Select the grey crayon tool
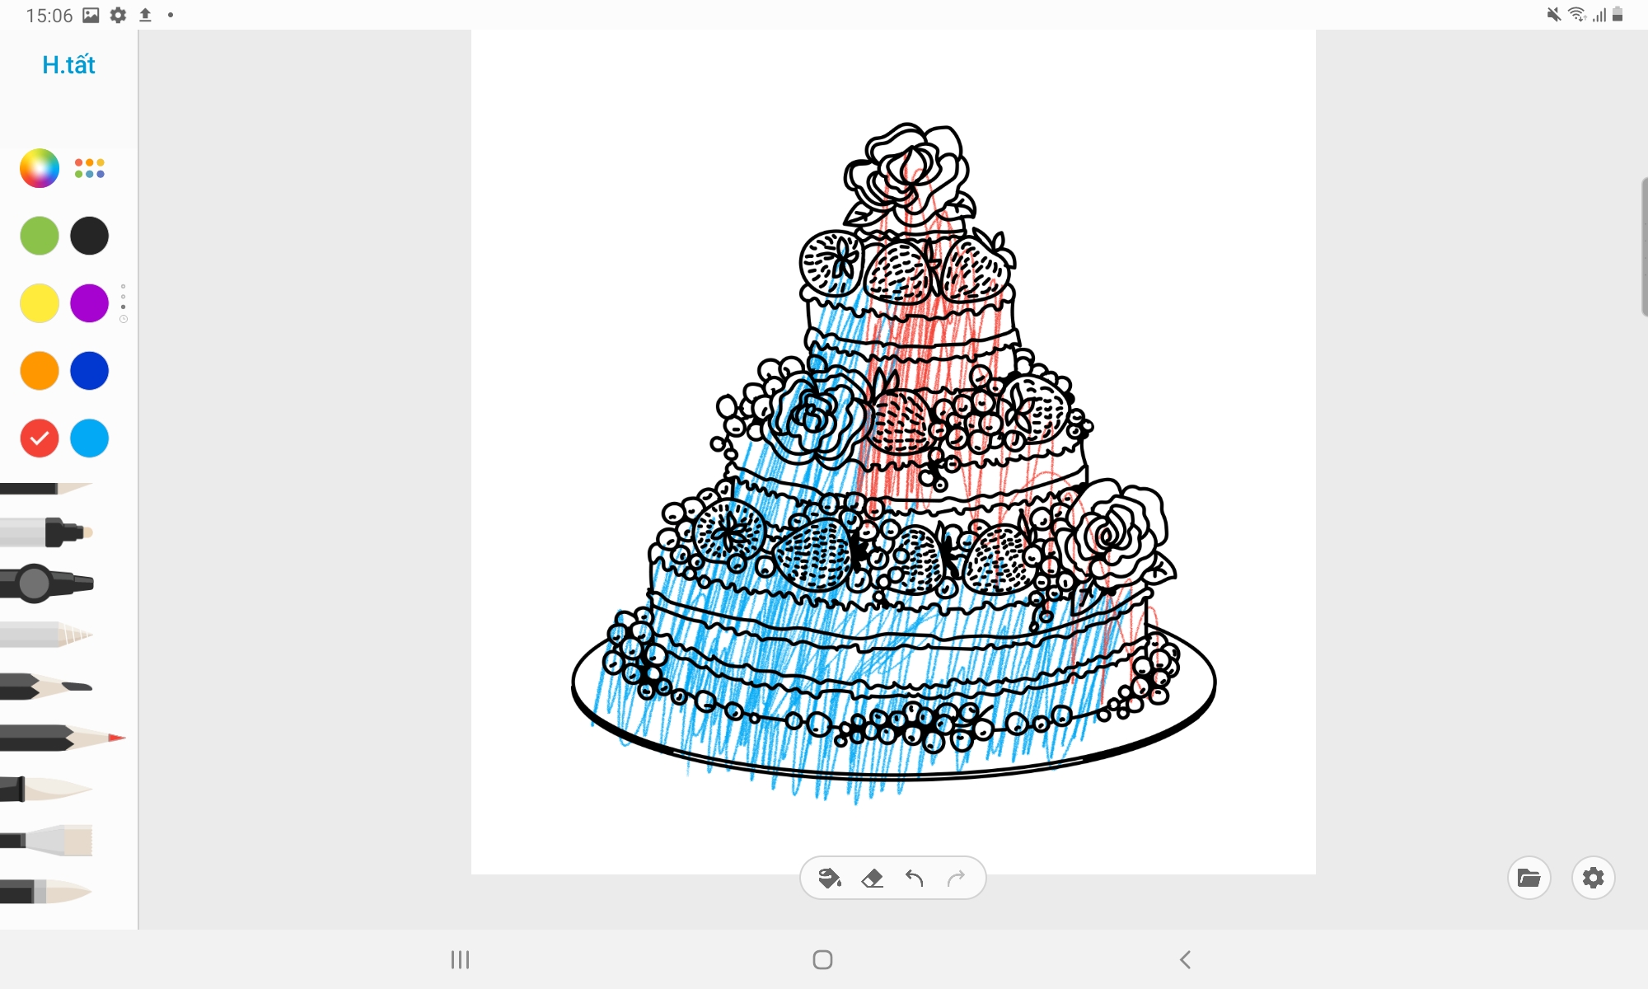This screenshot has height=989, width=1648. pyautogui.click(x=46, y=635)
